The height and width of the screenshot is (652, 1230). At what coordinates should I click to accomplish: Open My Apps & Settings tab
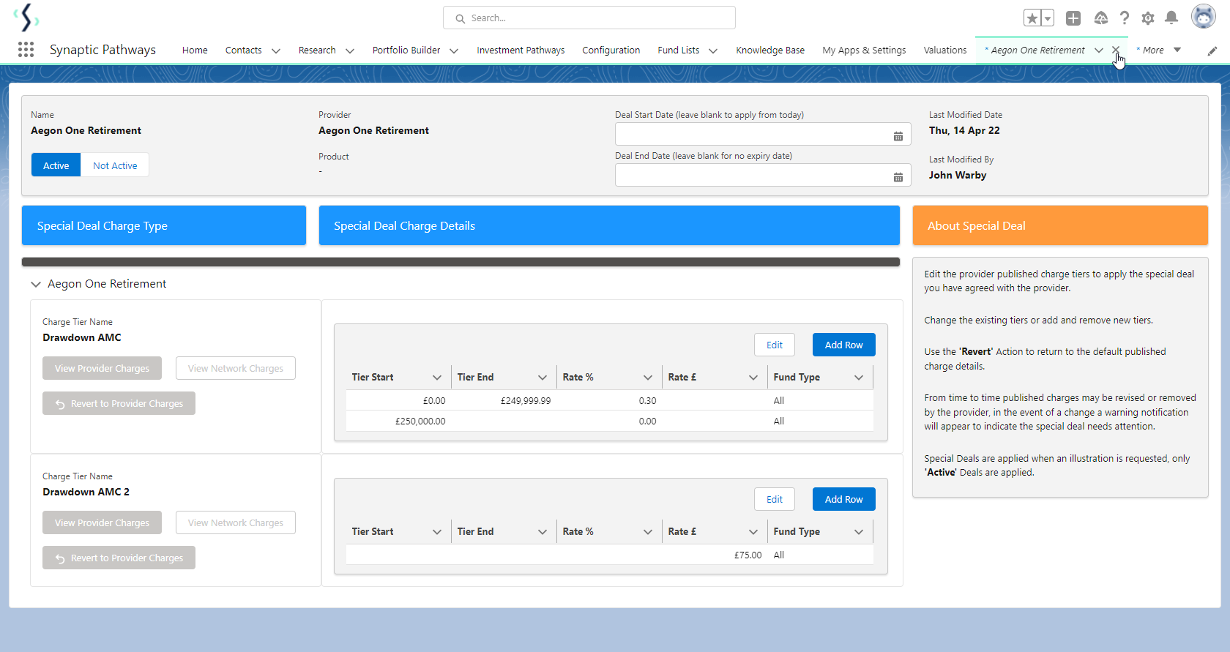click(x=864, y=50)
